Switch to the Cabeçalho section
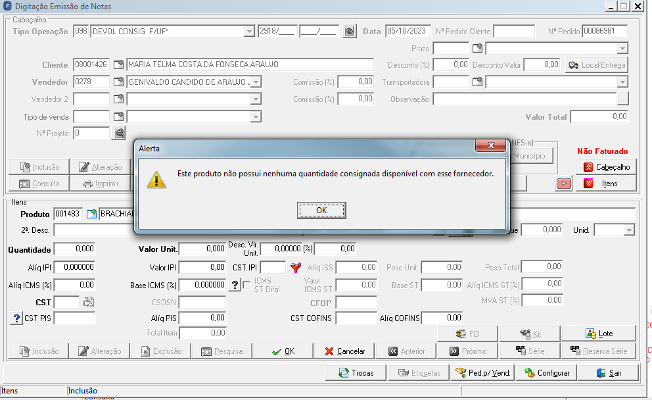 (606, 167)
